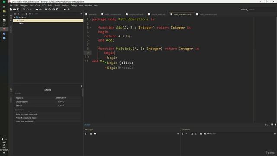The image size is (277, 156).
Task: Pick the 'BeginThreadEx' completion suggestion
Action: point(120,68)
